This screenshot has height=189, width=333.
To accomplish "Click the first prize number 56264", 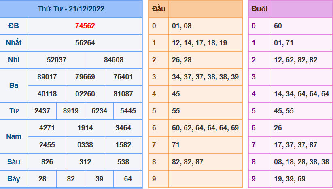I will (85, 43).
